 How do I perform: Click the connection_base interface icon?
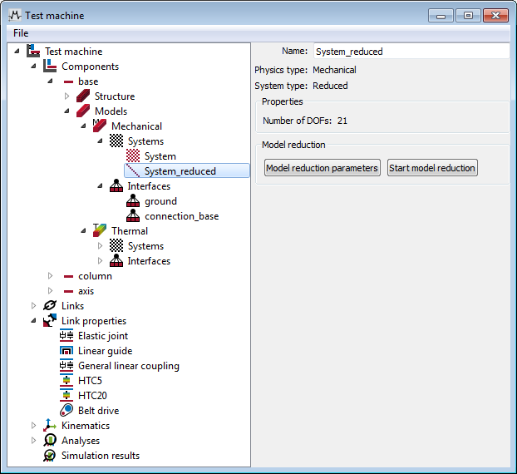pyautogui.click(x=133, y=215)
